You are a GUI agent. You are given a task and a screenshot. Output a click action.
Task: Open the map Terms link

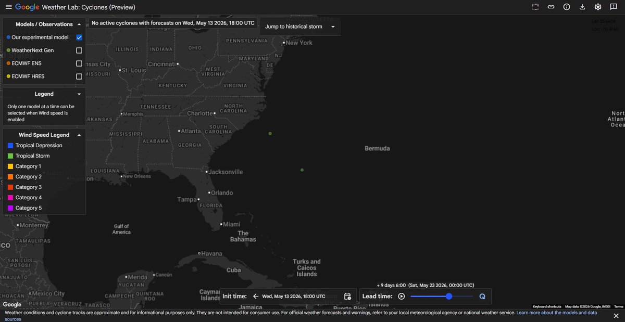coord(619,307)
